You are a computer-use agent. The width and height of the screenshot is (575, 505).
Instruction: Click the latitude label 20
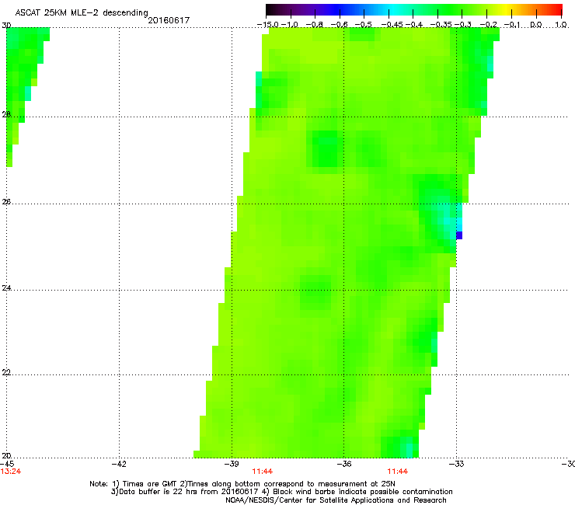(x=6, y=456)
